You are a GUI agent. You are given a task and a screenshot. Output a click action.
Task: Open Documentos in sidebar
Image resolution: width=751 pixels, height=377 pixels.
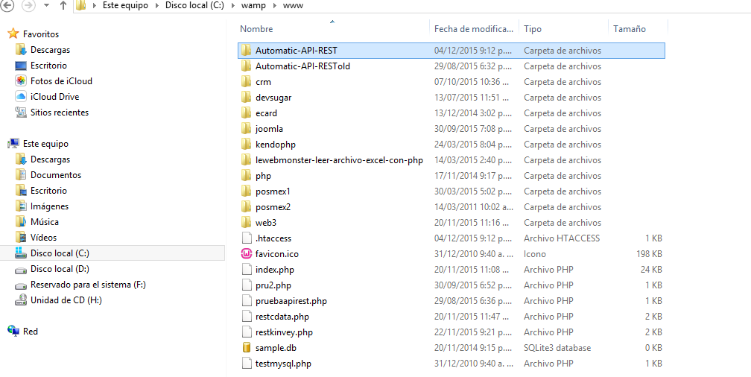56,175
